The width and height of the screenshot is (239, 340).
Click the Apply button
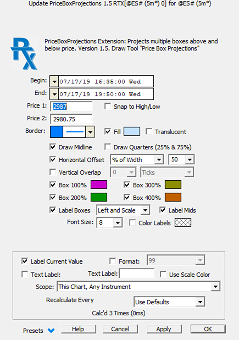pos(164,329)
